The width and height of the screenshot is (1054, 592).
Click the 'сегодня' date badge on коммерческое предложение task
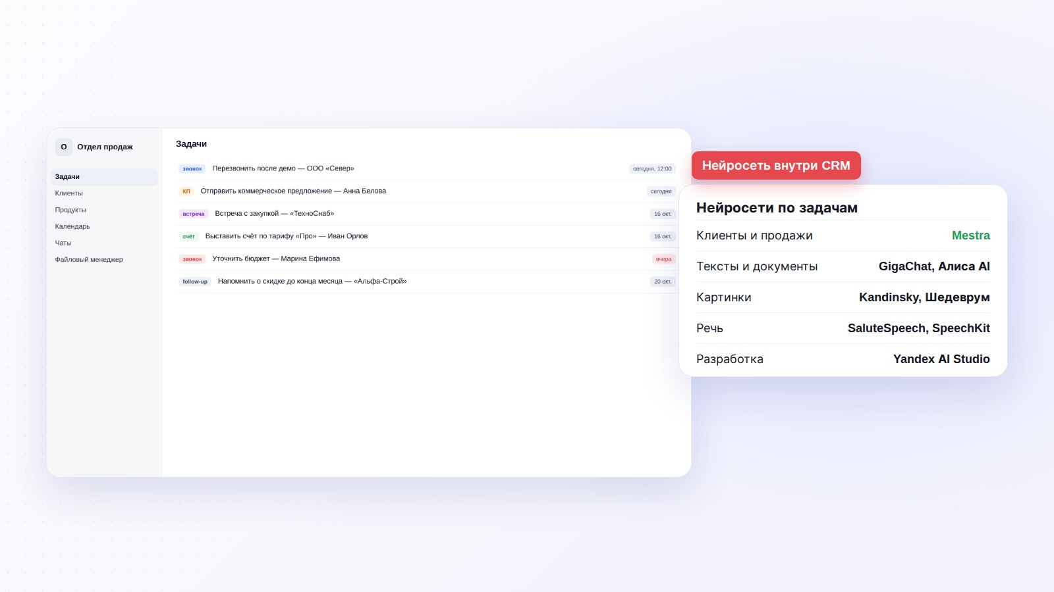pyautogui.click(x=661, y=191)
